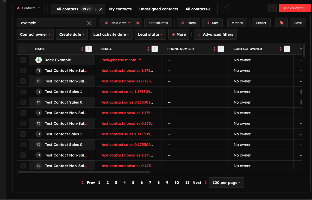This screenshot has height=200, width=312.
Task: Open the view settings gear beside Table view
Action: click(138, 23)
